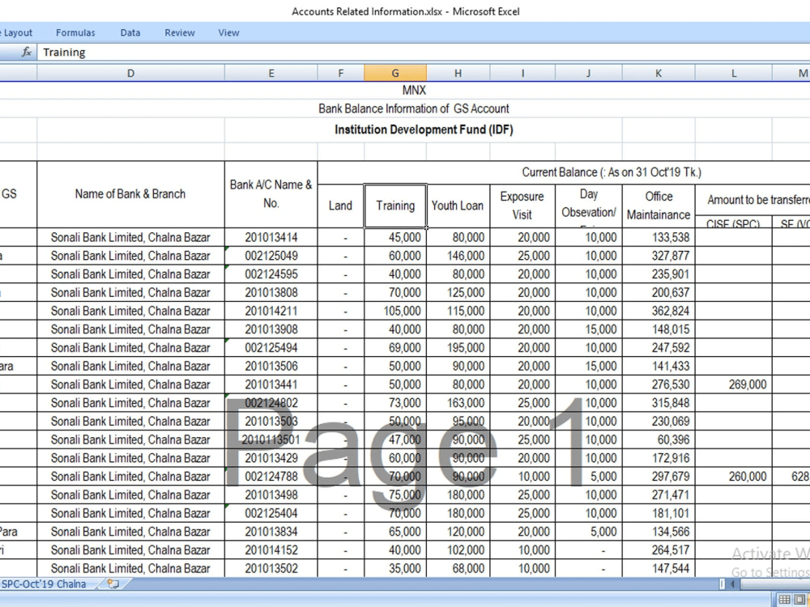Select column F header
The width and height of the screenshot is (810, 607).
tap(341, 74)
